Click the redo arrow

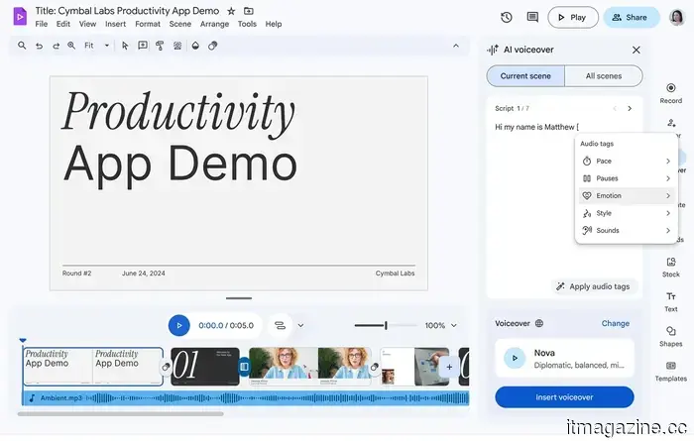[56, 46]
